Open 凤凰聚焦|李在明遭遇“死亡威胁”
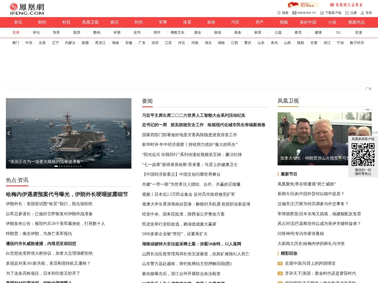The width and height of the screenshot is (378, 283). [x=307, y=184]
